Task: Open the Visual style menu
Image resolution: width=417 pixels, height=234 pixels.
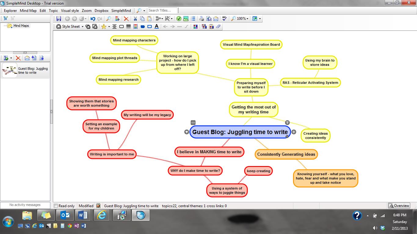Action: point(70,10)
